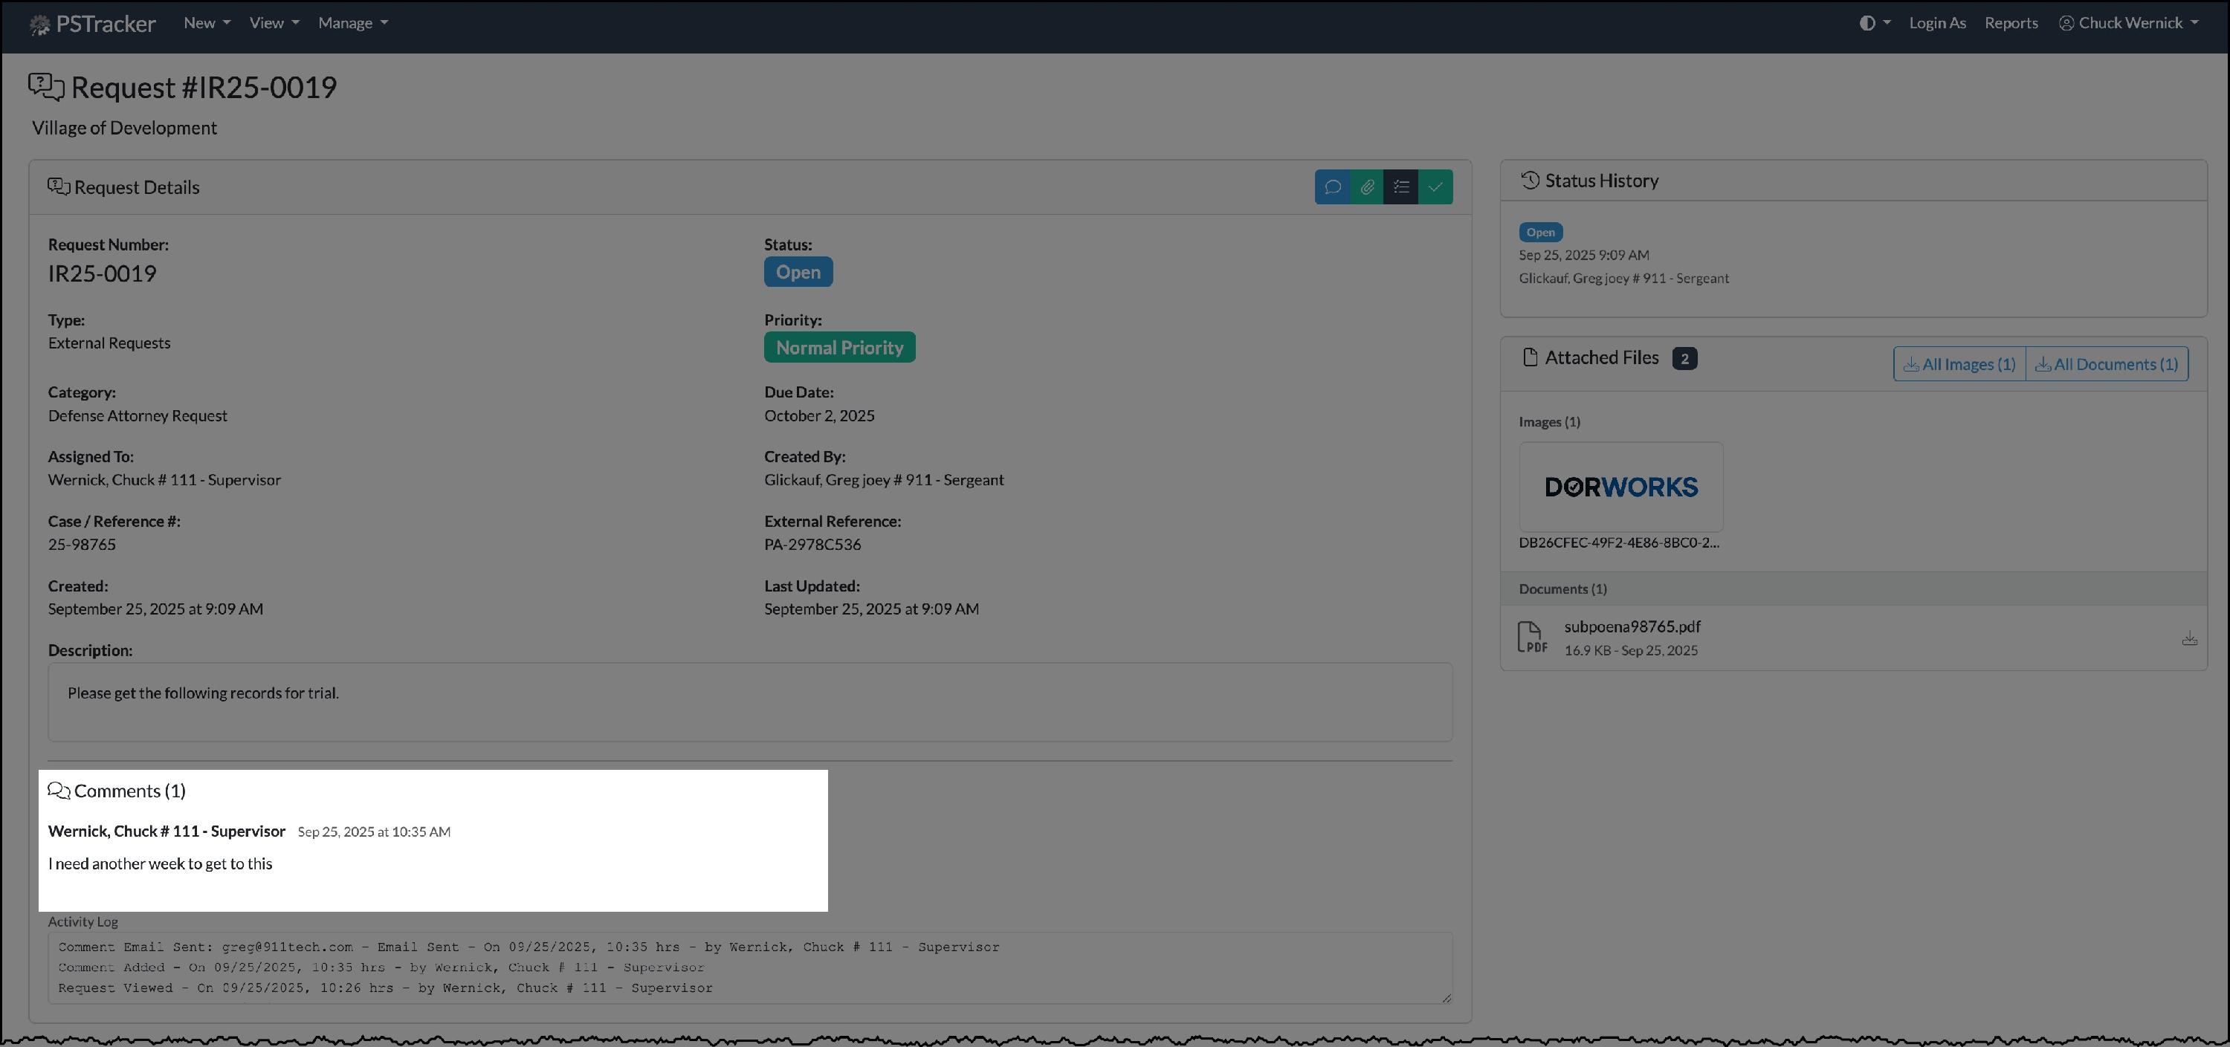The width and height of the screenshot is (2230, 1047).
Task: Open the DORWORKS image thumbnail
Action: [1620, 487]
